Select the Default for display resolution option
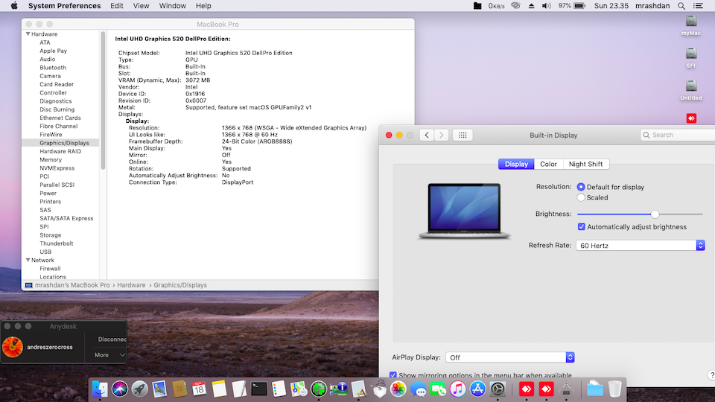The width and height of the screenshot is (715, 402). coord(581,187)
